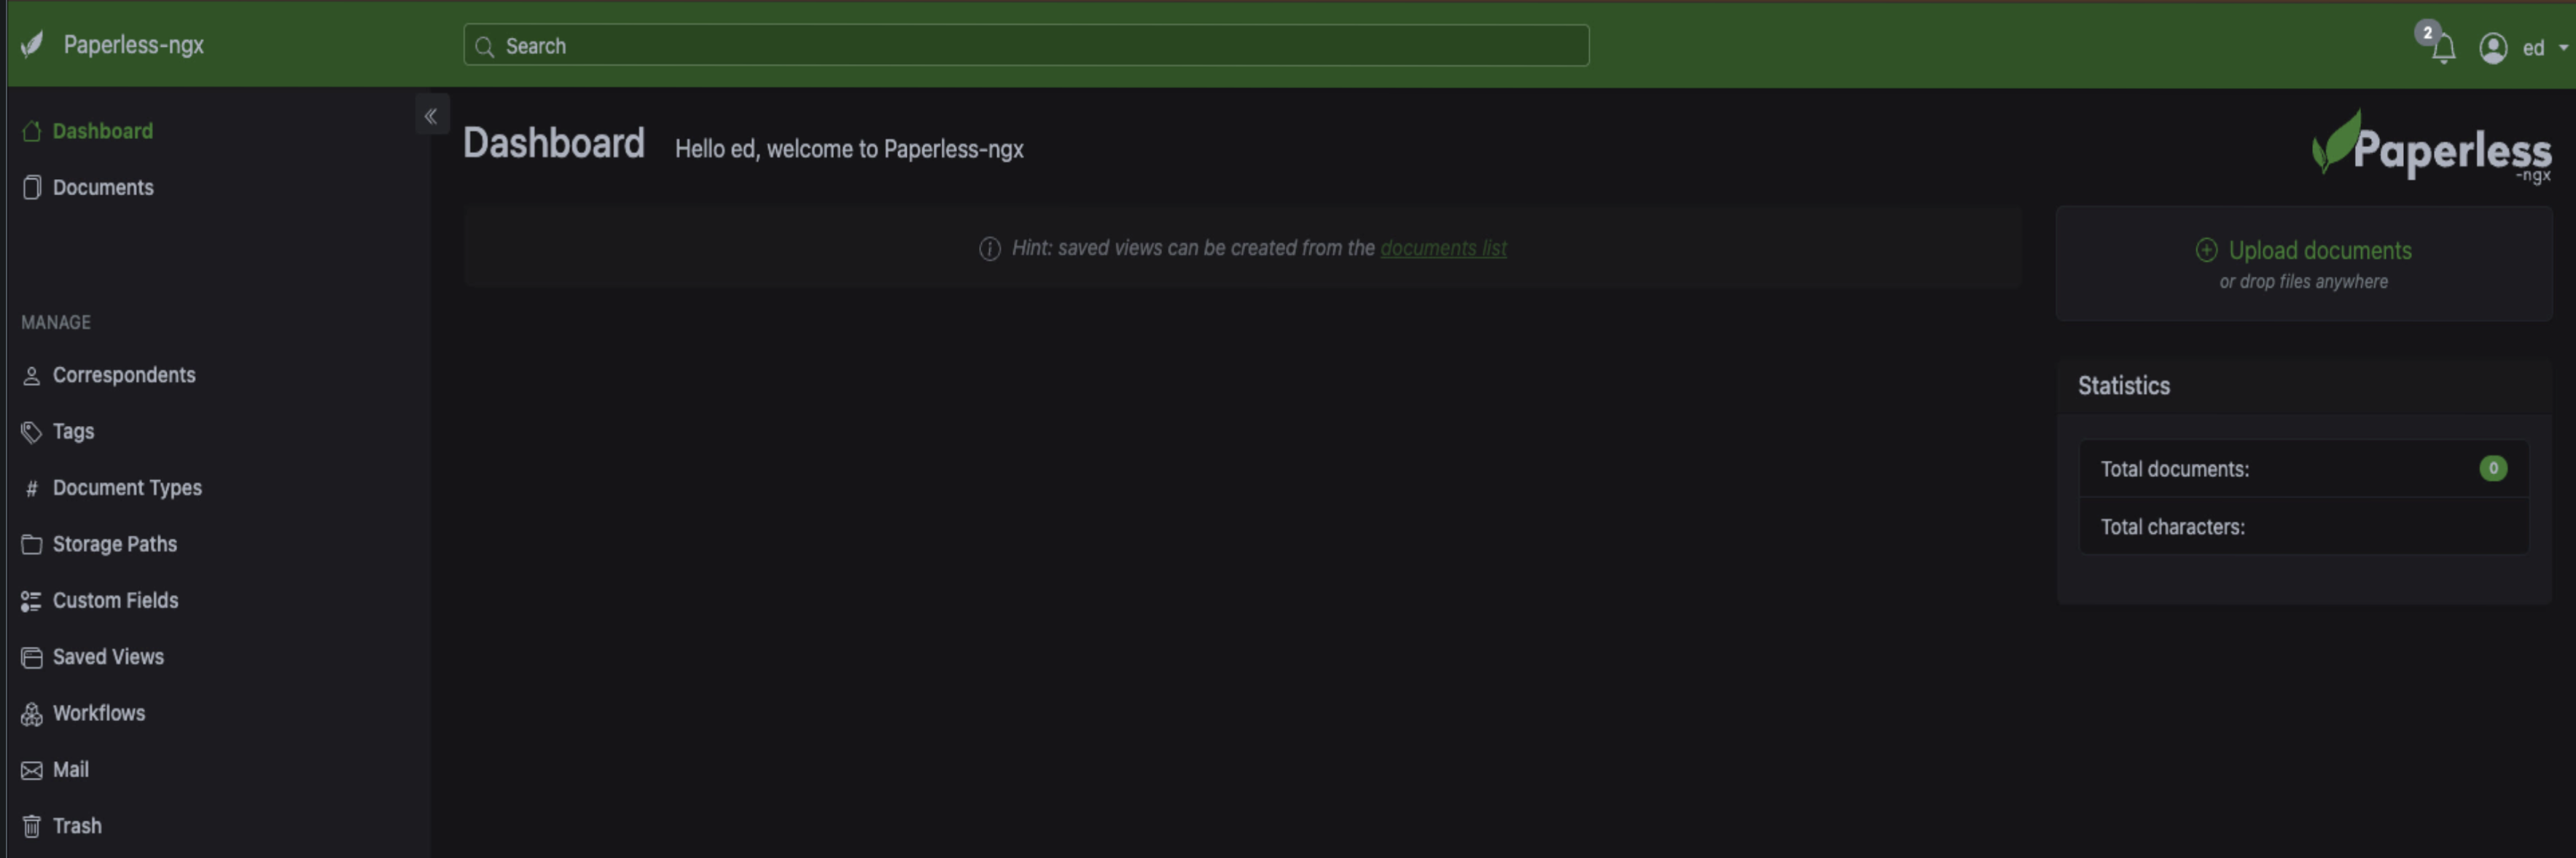Open Saved Views from the sidebar
This screenshot has width=2576, height=858.
[108, 656]
